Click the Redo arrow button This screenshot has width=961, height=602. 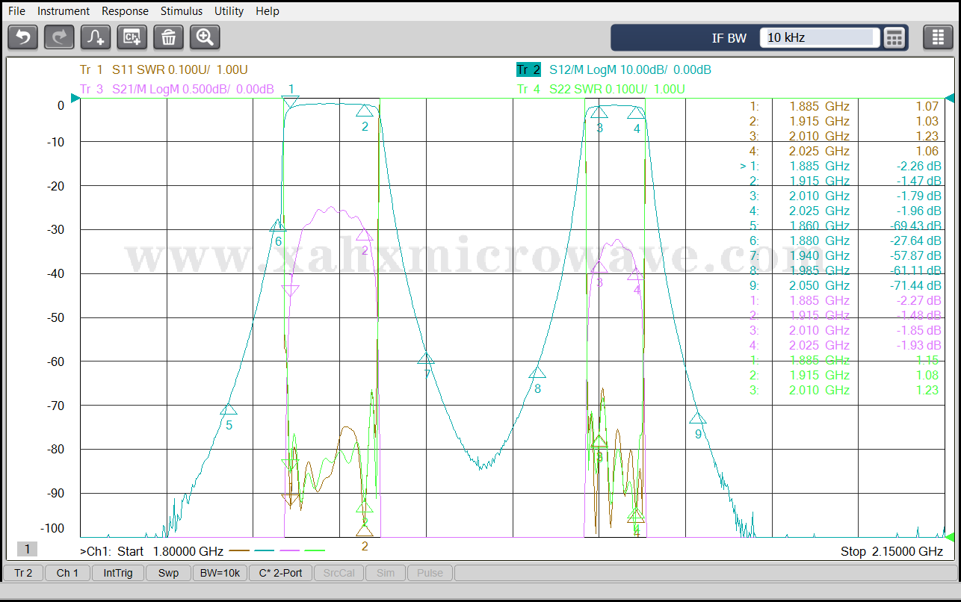(59, 37)
